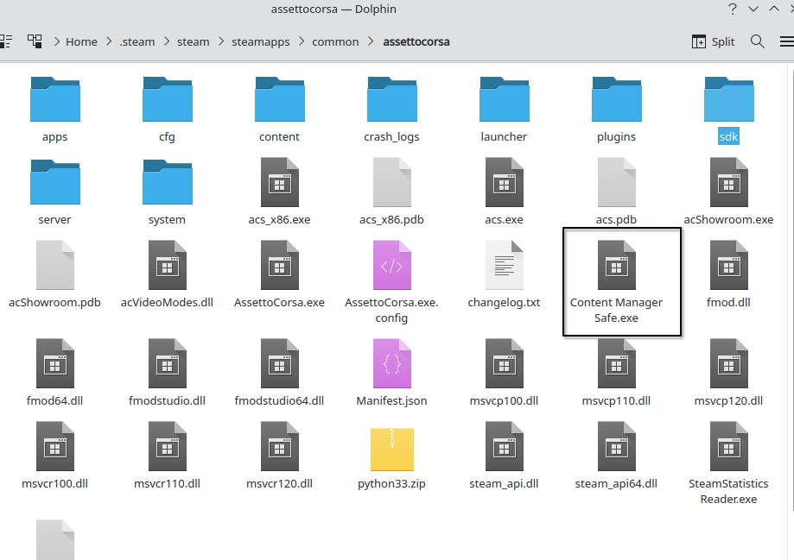
Task: Select the content folder
Action: [x=279, y=99]
